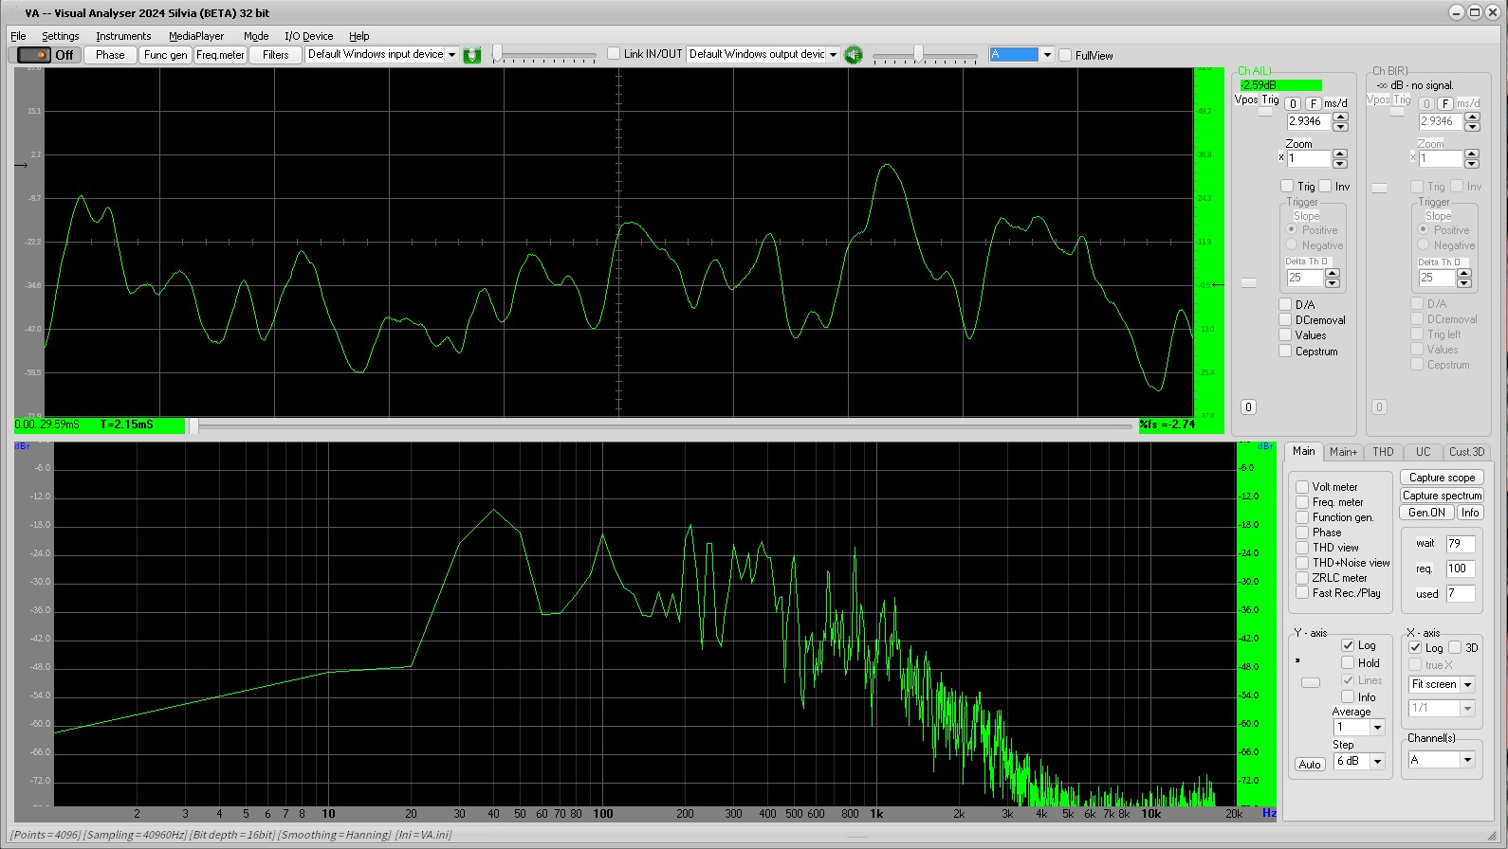The image size is (1508, 849).
Task: Check the Volt meter option
Action: [x=1302, y=487]
